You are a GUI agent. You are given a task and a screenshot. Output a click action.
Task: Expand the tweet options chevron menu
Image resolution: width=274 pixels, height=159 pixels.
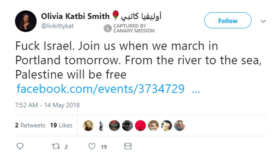point(263,21)
